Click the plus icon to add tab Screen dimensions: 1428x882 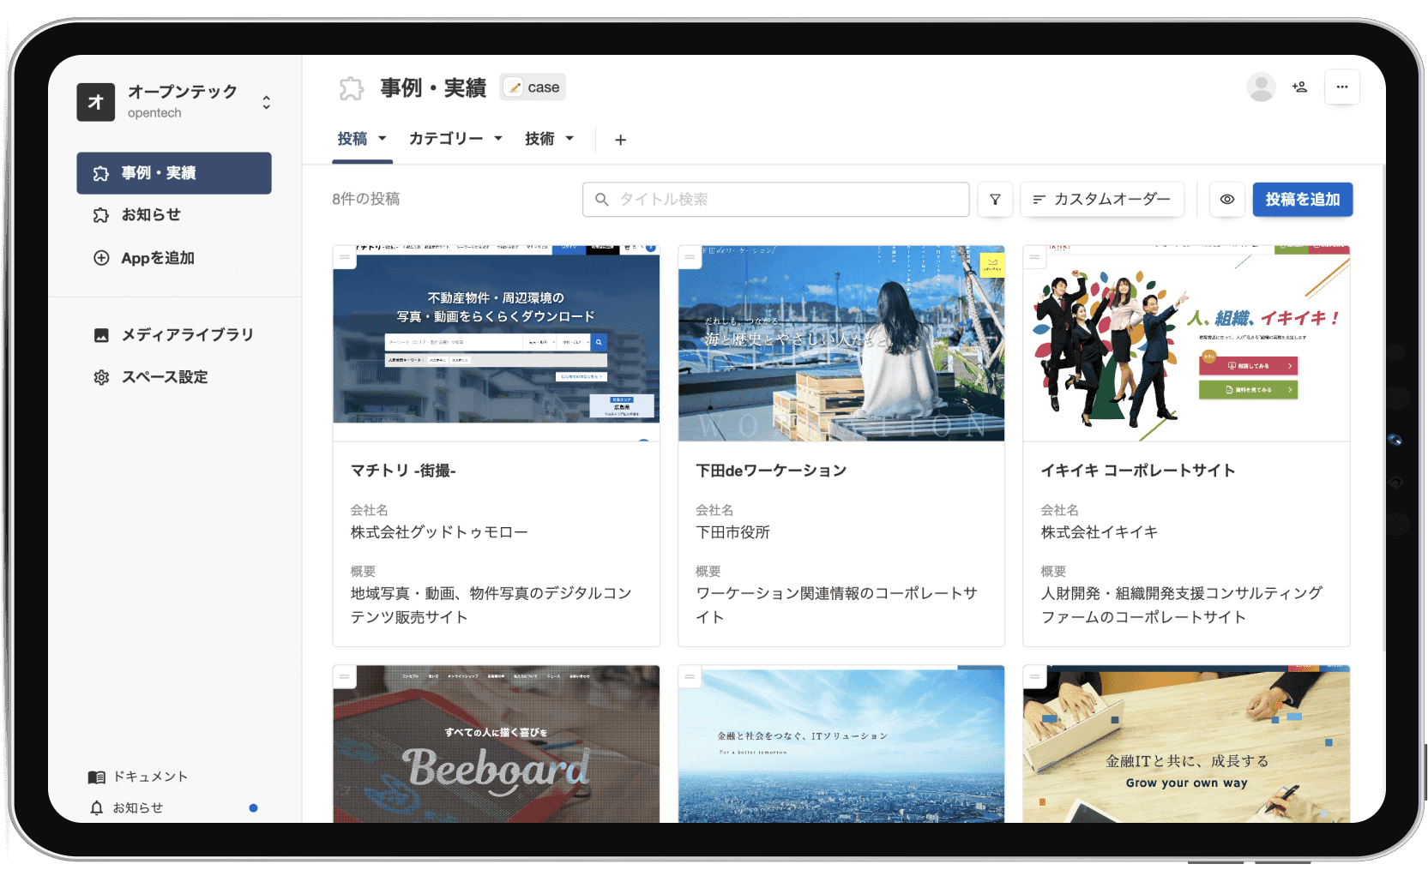(x=620, y=140)
